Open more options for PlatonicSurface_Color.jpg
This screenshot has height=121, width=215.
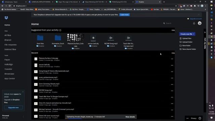(172, 59)
